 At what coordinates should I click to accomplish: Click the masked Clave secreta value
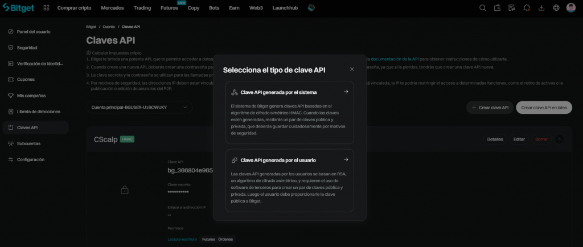point(178,192)
